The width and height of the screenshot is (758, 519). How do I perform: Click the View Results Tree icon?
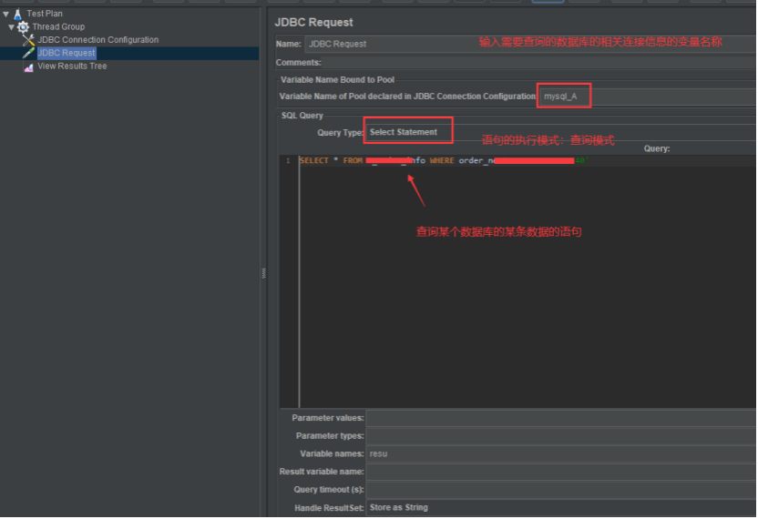pyautogui.click(x=28, y=66)
